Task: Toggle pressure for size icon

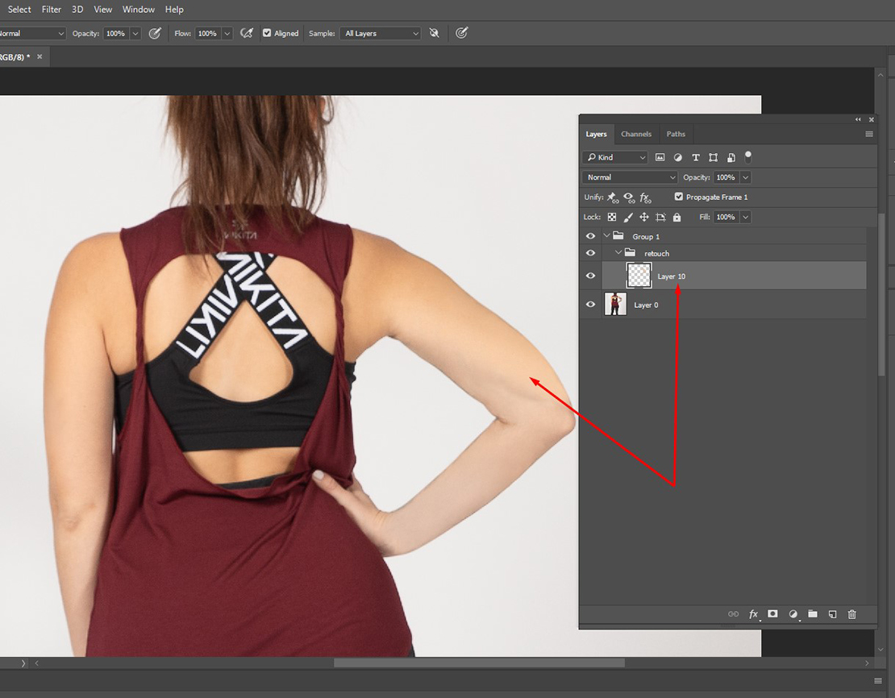Action: (462, 33)
